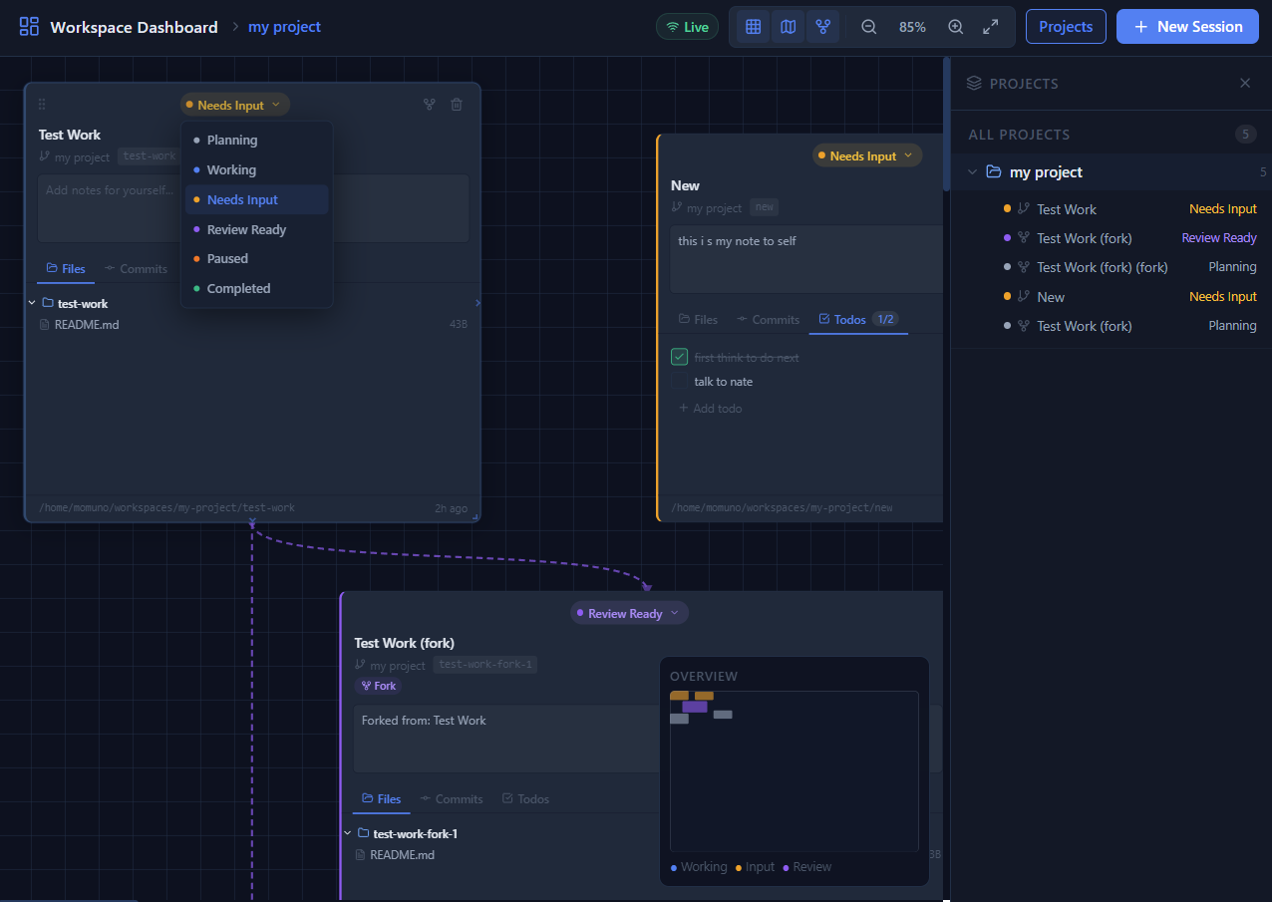Click the stacked layers Projects panel icon

(974, 84)
